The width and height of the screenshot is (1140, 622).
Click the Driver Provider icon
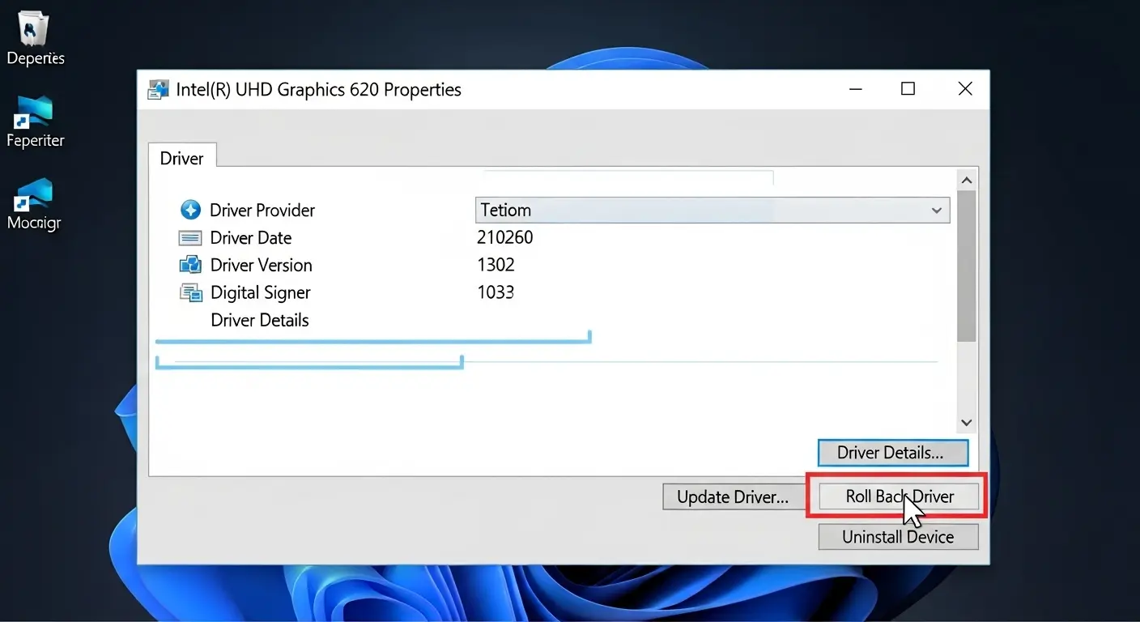189,211
